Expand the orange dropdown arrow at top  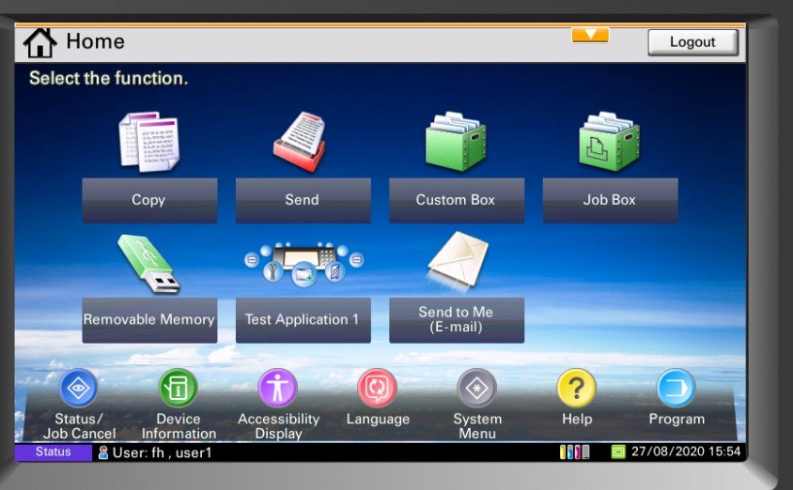click(x=590, y=36)
